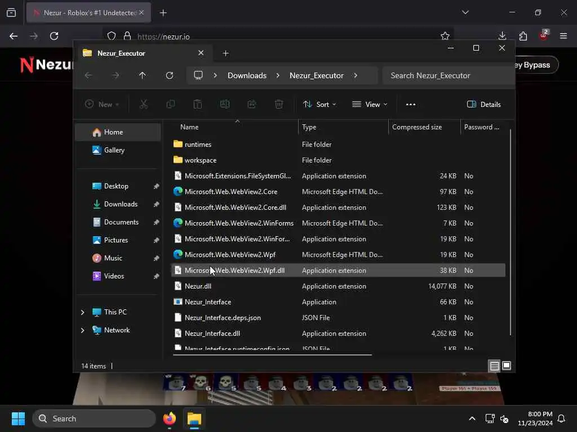Click the vertical scrollbar of file list
The height and width of the screenshot is (432, 577).
pyautogui.click(x=511, y=232)
